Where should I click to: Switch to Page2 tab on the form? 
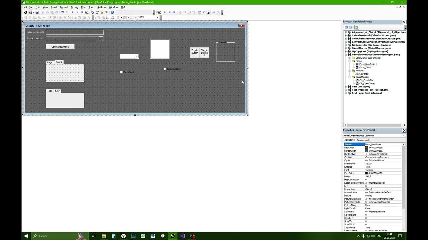(x=59, y=62)
